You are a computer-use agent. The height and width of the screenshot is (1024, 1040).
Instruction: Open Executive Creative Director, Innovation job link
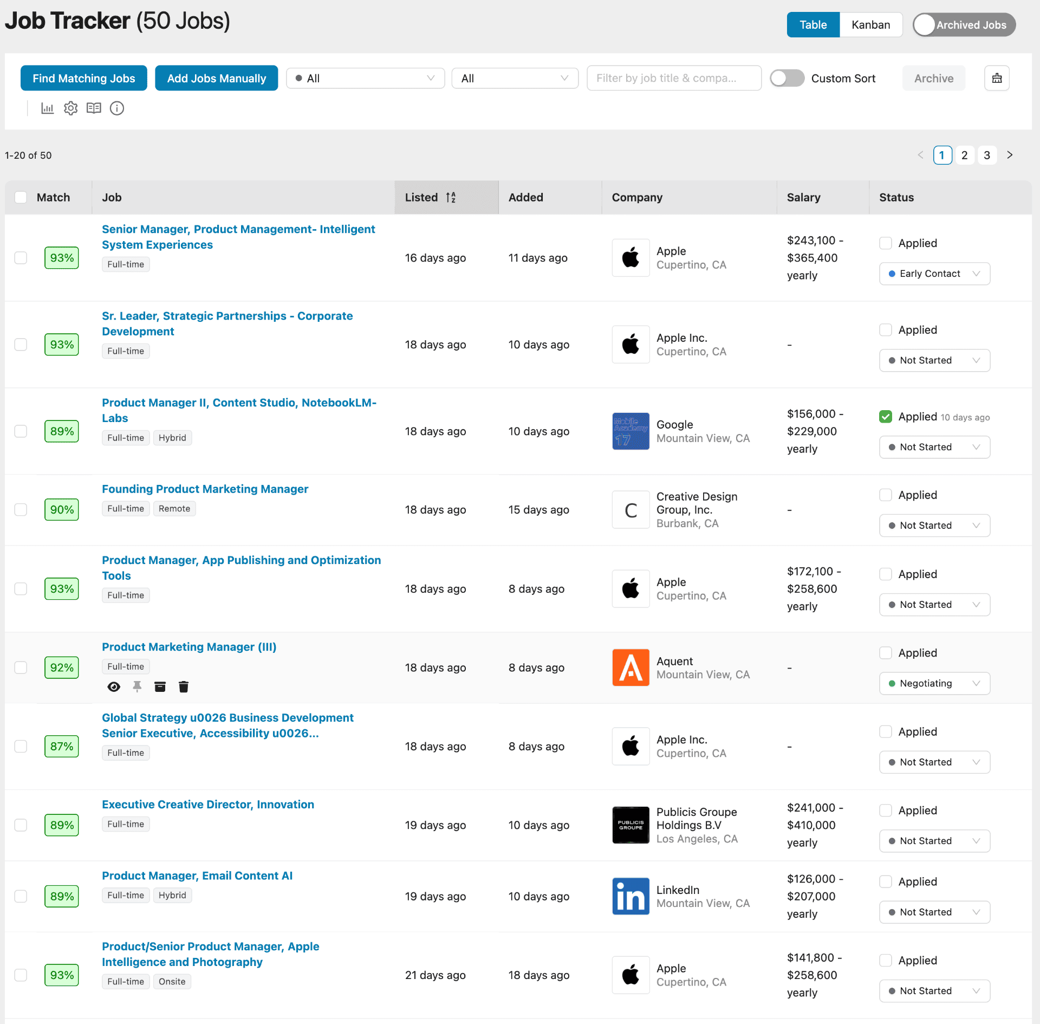click(x=208, y=804)
